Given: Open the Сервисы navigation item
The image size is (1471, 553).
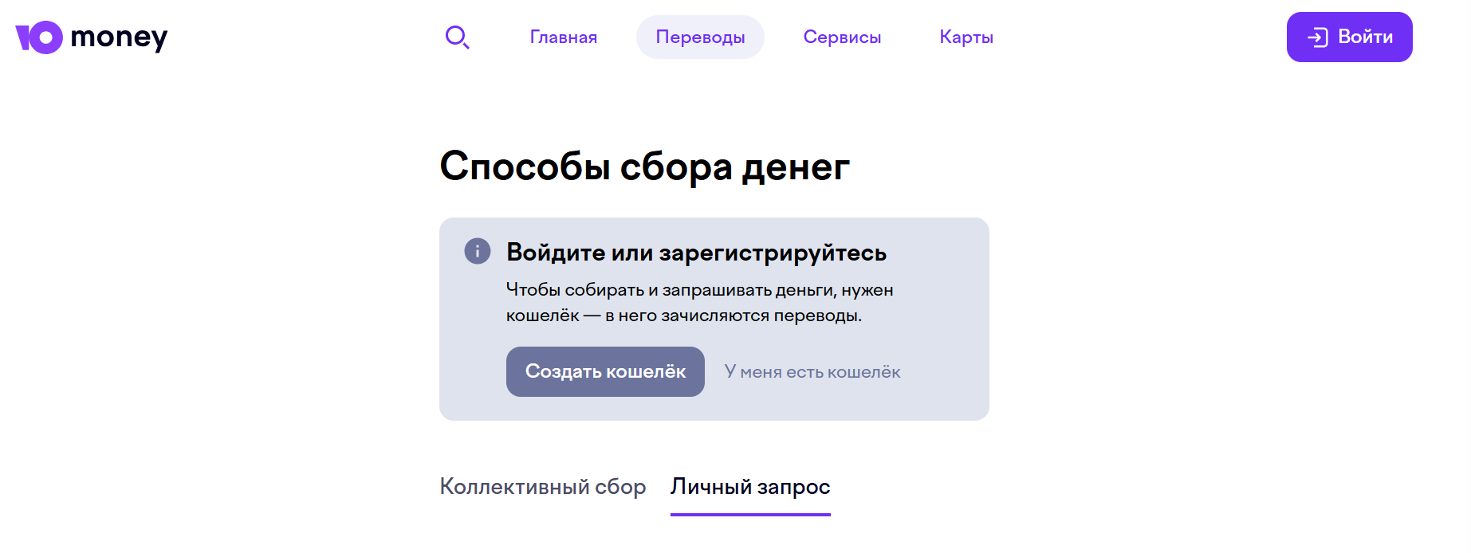Looking at the screenshot, I should (842, 37).
